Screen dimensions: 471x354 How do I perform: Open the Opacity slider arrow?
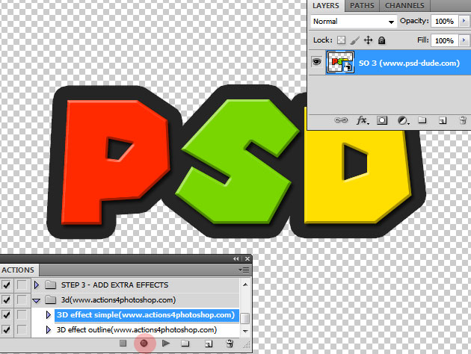tap(464, 21)
